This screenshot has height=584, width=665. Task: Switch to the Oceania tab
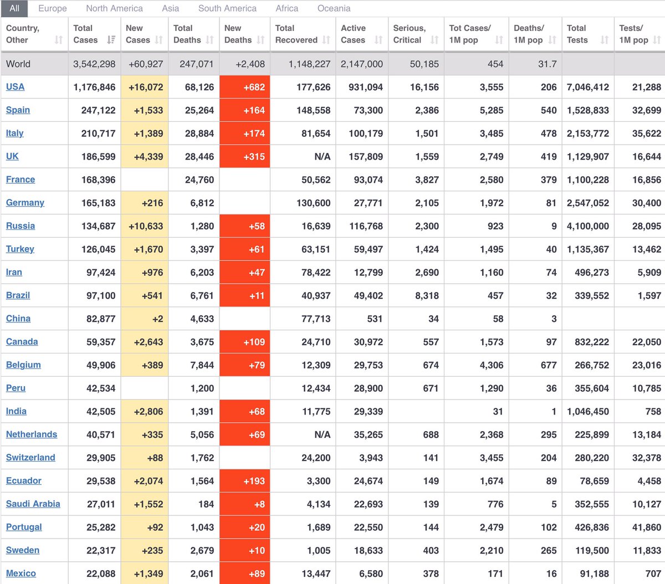click(x=334, y=8)
